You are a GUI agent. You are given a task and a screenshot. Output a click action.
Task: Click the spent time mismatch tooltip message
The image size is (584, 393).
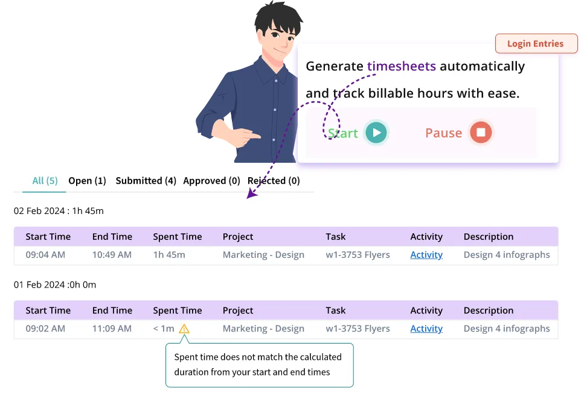click(x=259, y=365)
